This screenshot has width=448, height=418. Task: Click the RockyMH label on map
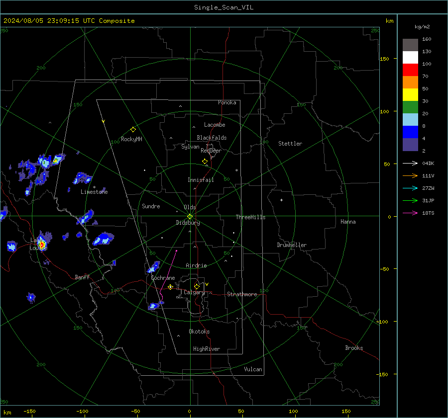pos(131,139)
